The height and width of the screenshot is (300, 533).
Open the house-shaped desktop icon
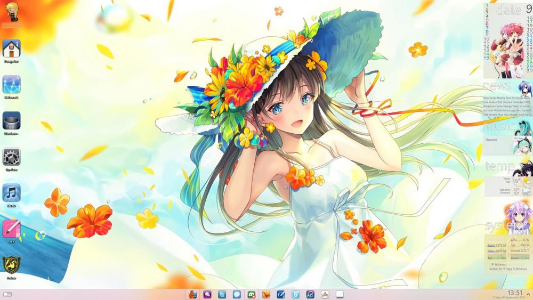(12, 48)
